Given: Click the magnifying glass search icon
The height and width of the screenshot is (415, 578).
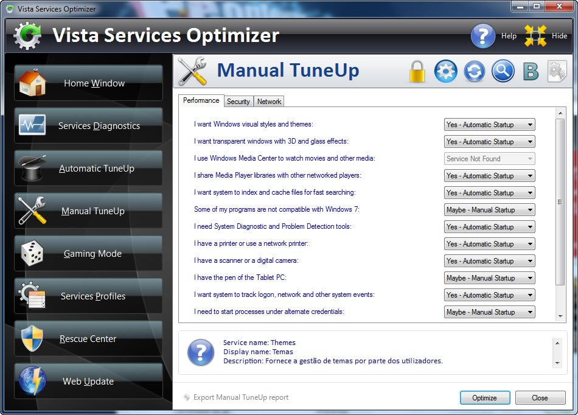Looking at the screenshot, I should tap(503, 71).
